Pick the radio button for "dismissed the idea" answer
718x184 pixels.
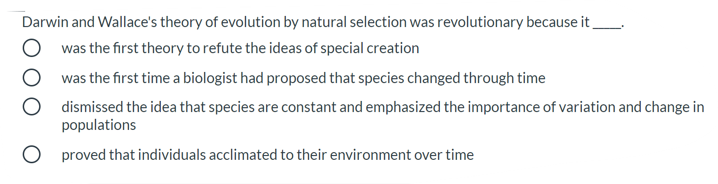(x=30, y=108)
